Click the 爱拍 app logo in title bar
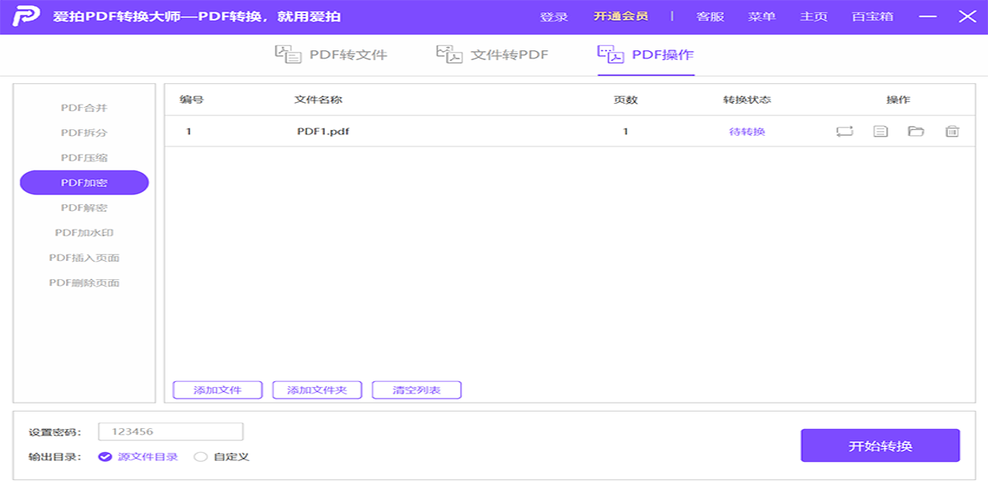The width and height of the screenshot is (988, 494). (26, 16)
